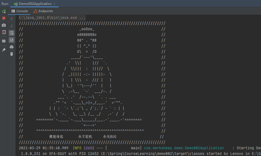Click the down arrow for next stack trace
This screenshot has height=156, width=261.
(x=12, y=26)
